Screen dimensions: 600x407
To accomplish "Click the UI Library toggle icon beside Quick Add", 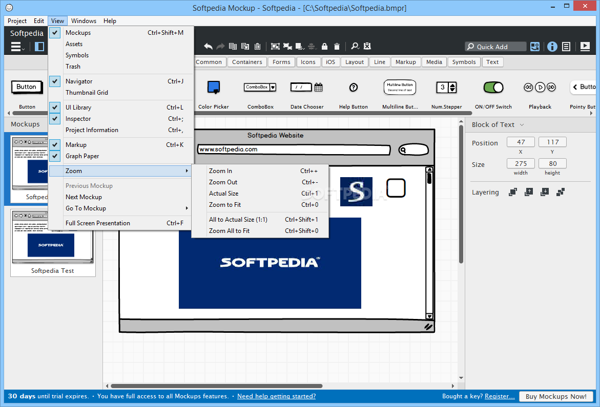I will click(535, 47).
